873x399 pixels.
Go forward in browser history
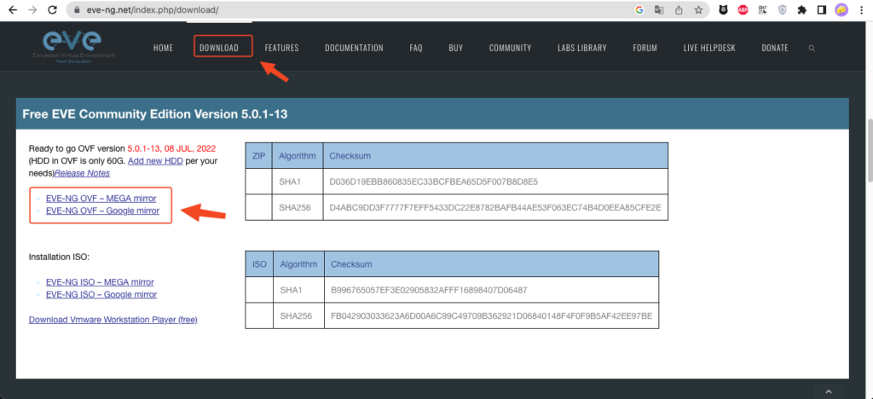(32, 9)
